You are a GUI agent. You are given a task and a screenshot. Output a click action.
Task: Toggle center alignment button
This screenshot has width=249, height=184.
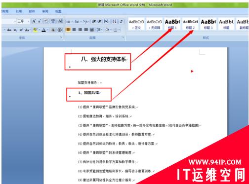[74, 30]
